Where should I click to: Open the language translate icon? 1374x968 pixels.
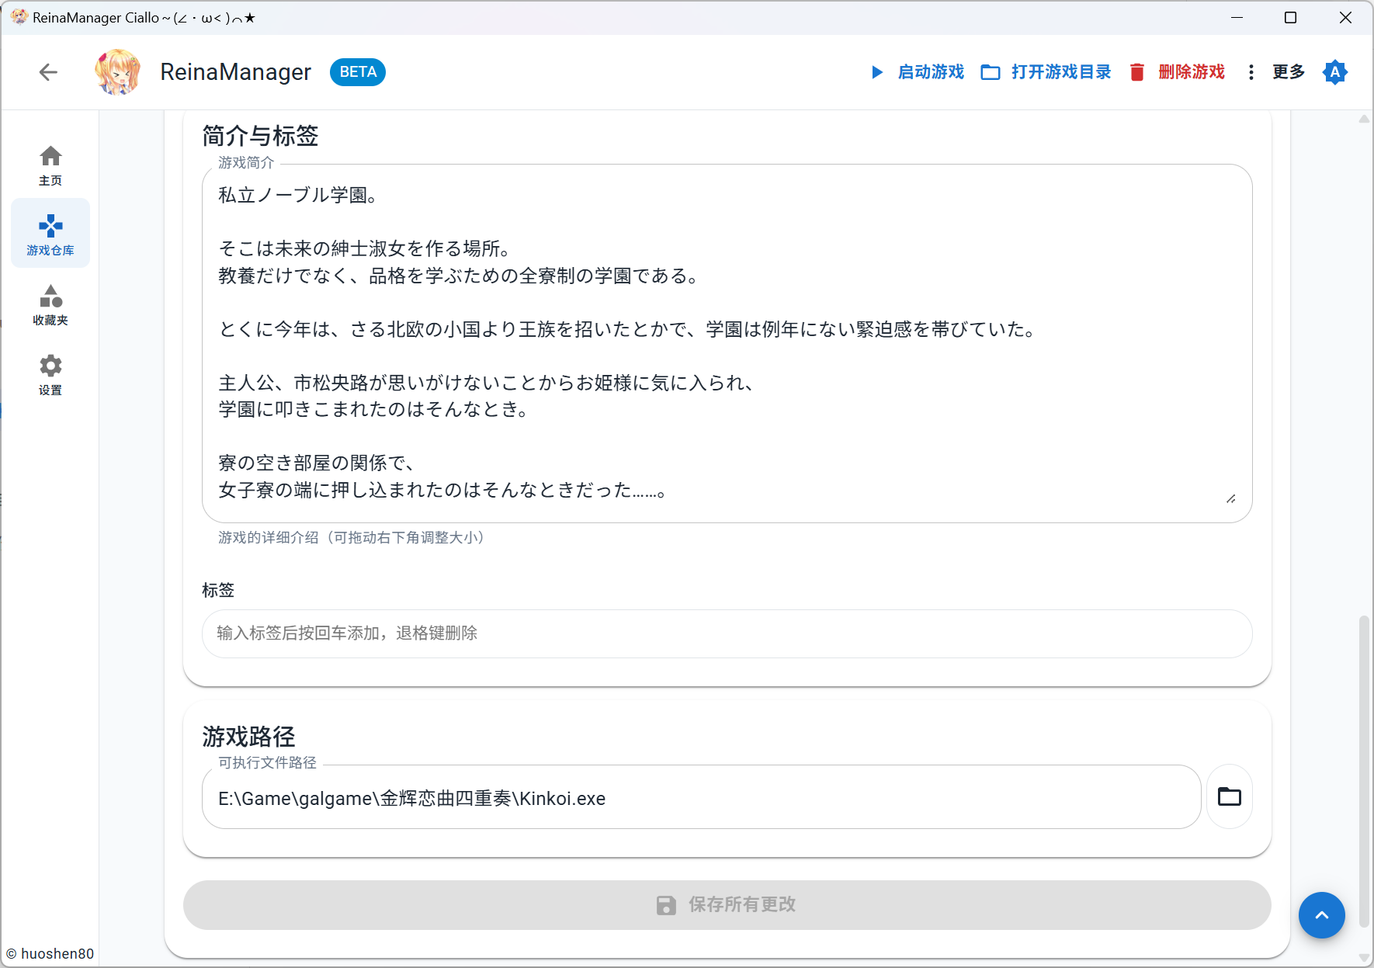1335,72
